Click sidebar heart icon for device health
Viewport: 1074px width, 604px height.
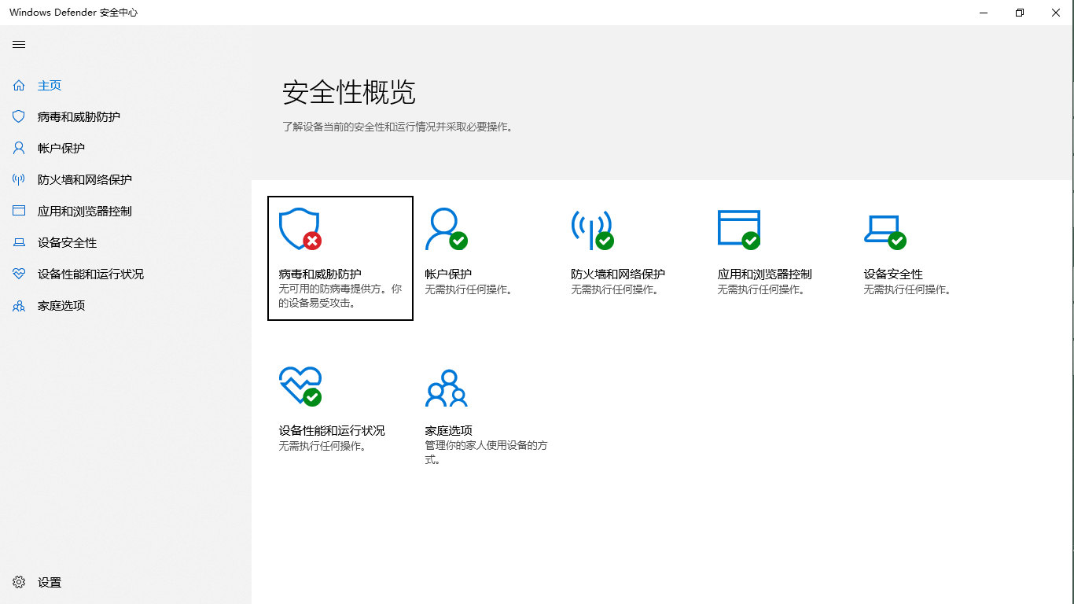tap(19, 274)
